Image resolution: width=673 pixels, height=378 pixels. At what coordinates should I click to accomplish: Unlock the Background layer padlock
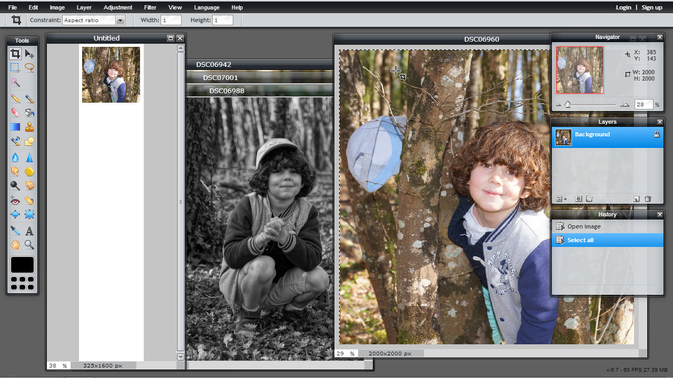[656, 135]
